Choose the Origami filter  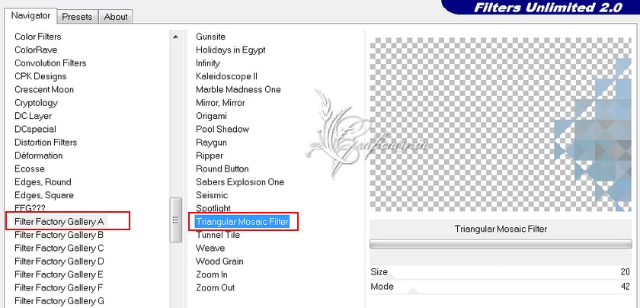click(x=212, y=116)
